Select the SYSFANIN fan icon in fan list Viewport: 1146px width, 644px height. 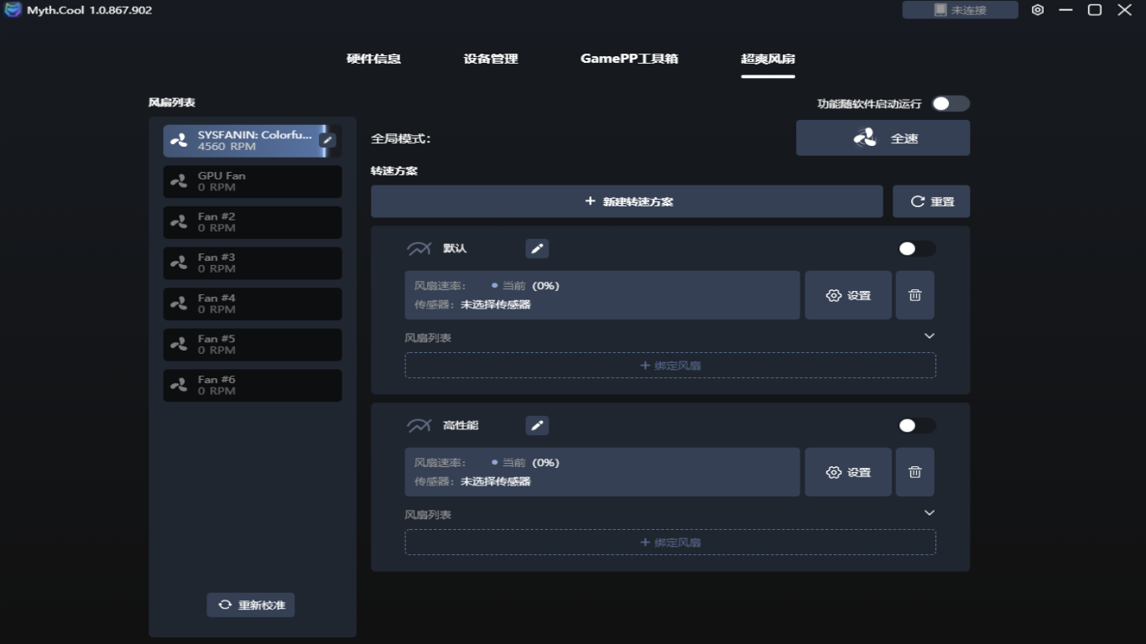click(177, 141)
